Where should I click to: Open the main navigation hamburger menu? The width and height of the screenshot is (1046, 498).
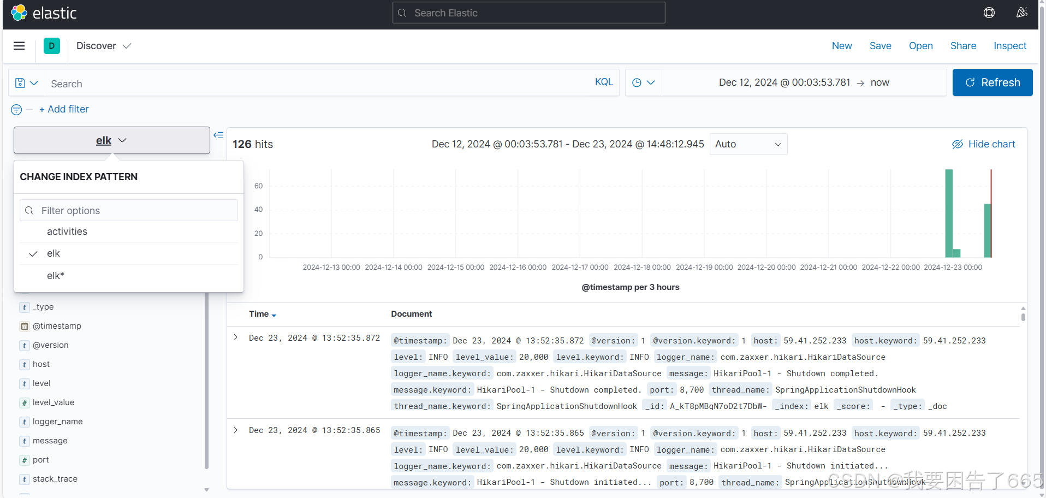click(19, 46)
